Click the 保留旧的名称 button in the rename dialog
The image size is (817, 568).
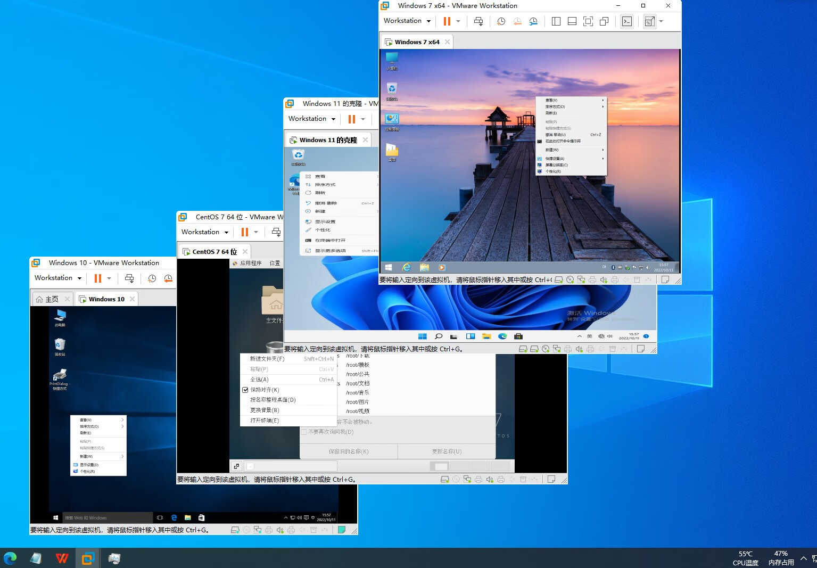click(348, 451)
